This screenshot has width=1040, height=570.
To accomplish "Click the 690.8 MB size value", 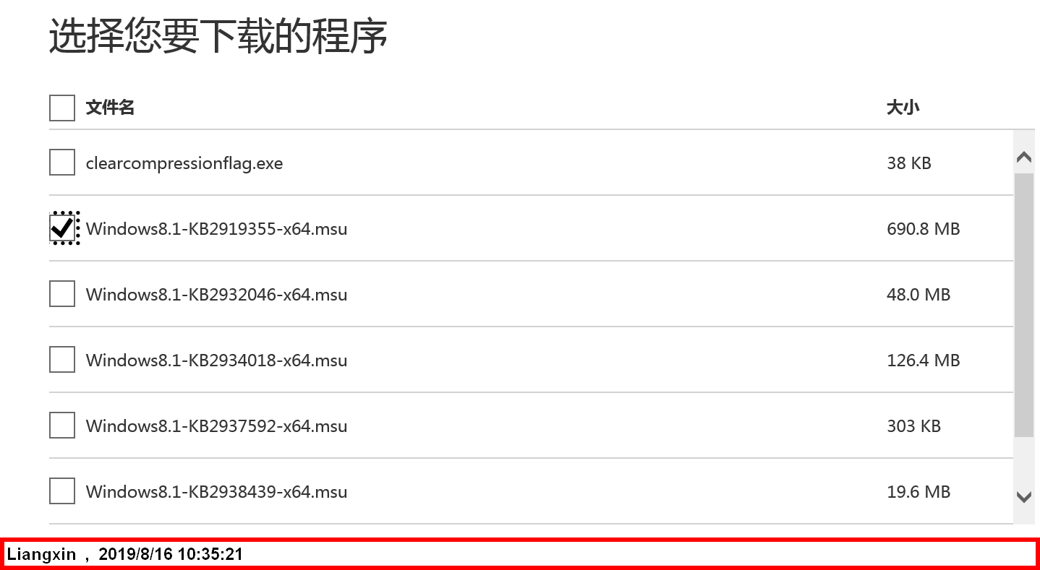I will click(x=924, y=229).
